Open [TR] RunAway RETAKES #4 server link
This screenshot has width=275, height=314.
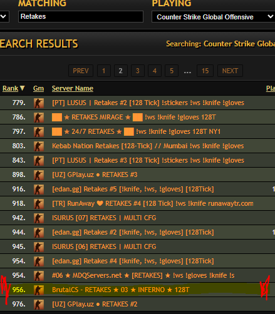pos(153,203)
